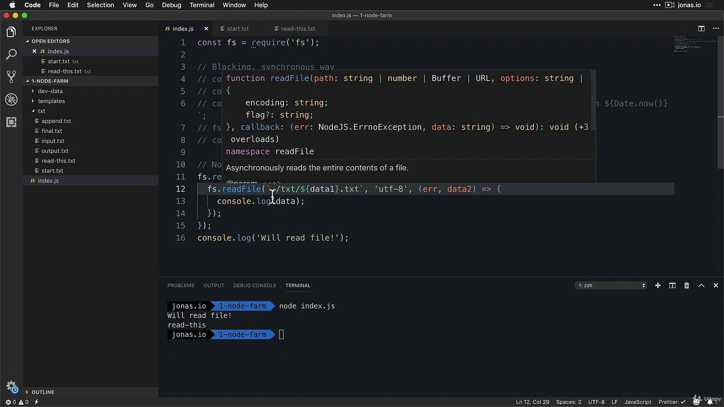Change end of line LF setting
This screenshot has width=724, height=407.
pyautogui.click(x=614, y=402)
